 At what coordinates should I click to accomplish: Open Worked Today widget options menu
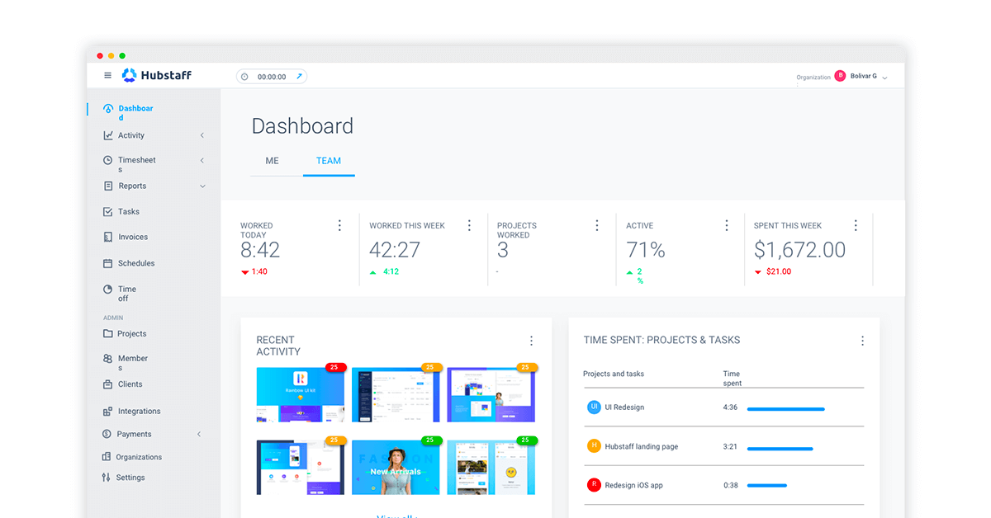[339, 225]
